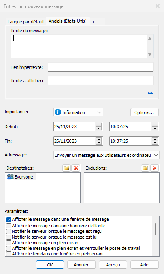Click the Annuler button
The image size is (164, 274).
81,265
